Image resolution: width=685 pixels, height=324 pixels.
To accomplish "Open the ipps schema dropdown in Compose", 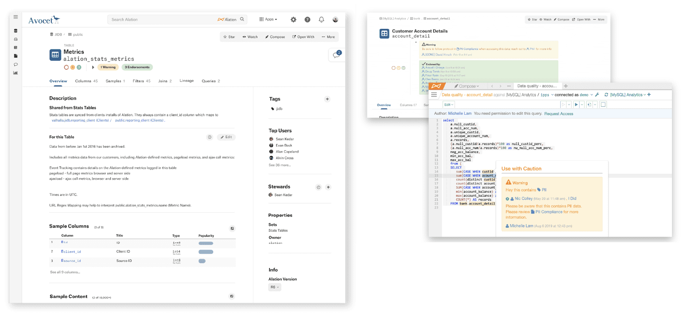I will point(547,95).
